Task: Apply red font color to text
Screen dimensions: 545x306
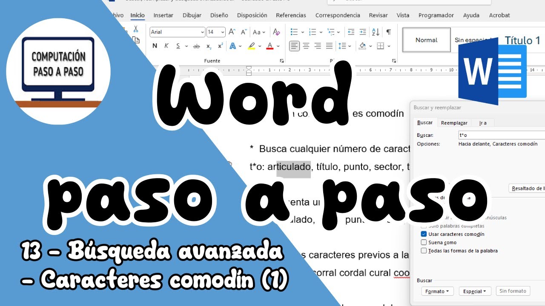Action: click(270, 46)
